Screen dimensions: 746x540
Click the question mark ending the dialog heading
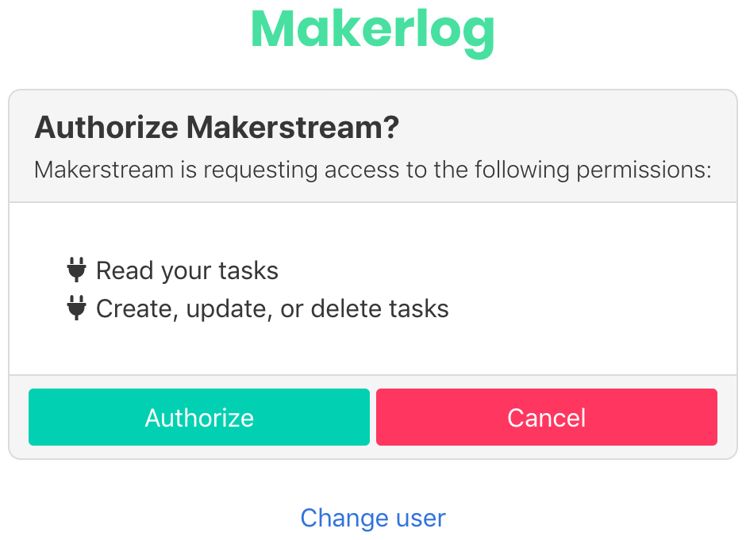[389, 128]
